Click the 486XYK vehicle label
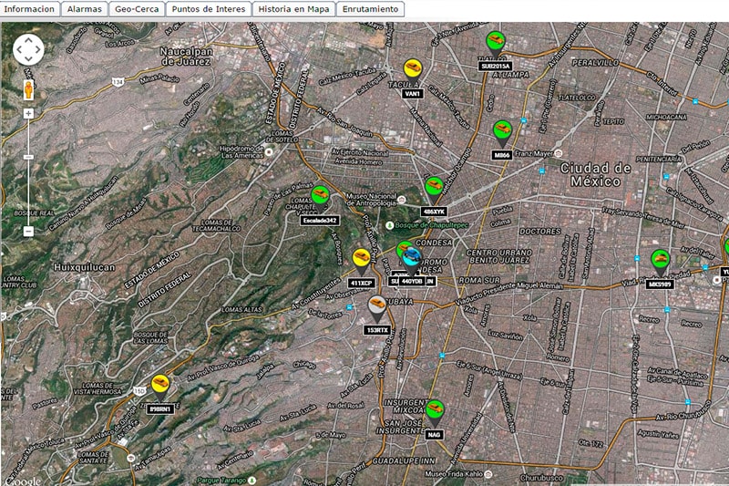 [x=435, y=212]
